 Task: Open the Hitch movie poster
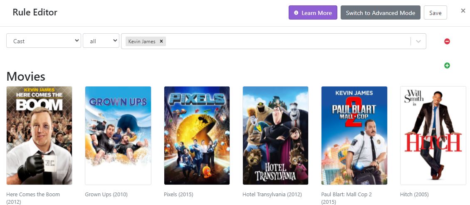(x=433, y=135)
